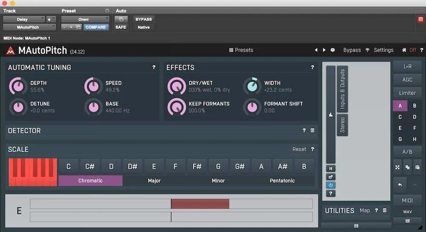Viewport: 426px width, 232px height.
Task: Go to next preset arrow
Action: [x=324, y=50]
